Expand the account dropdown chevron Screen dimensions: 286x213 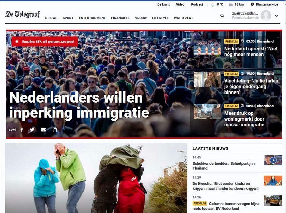pyautogui.click(x=276, y=16)
